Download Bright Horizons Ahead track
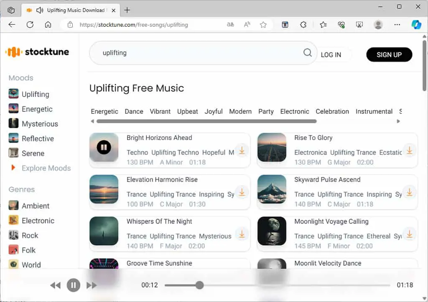Screen dimensions: 428x302 point(242,151)
